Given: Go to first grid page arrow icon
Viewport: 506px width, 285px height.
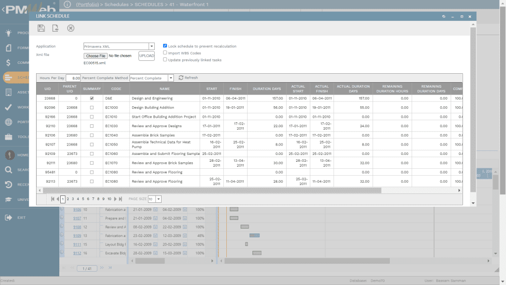Looking at the screenshot, I should pyautogui.click(x=52, y=199).
